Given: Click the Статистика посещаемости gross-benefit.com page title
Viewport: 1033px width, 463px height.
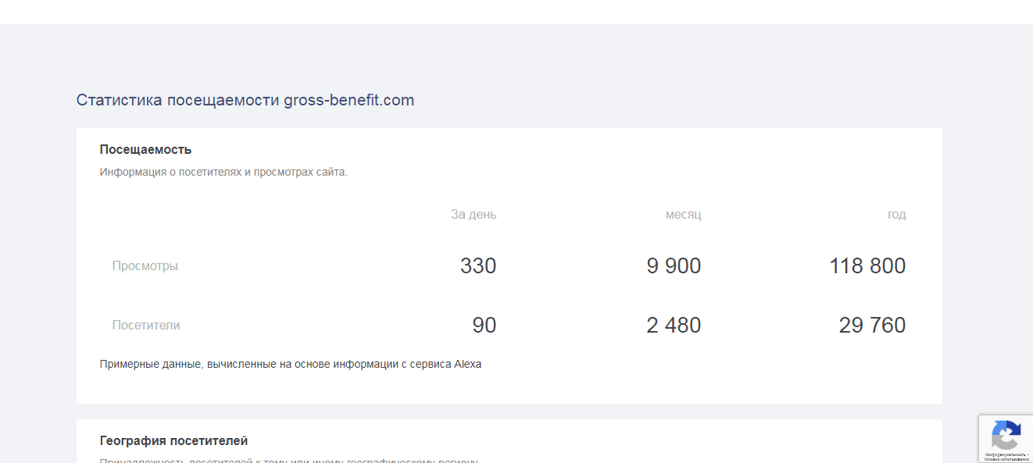Looking at the screenshot, I should click(245, 100).
